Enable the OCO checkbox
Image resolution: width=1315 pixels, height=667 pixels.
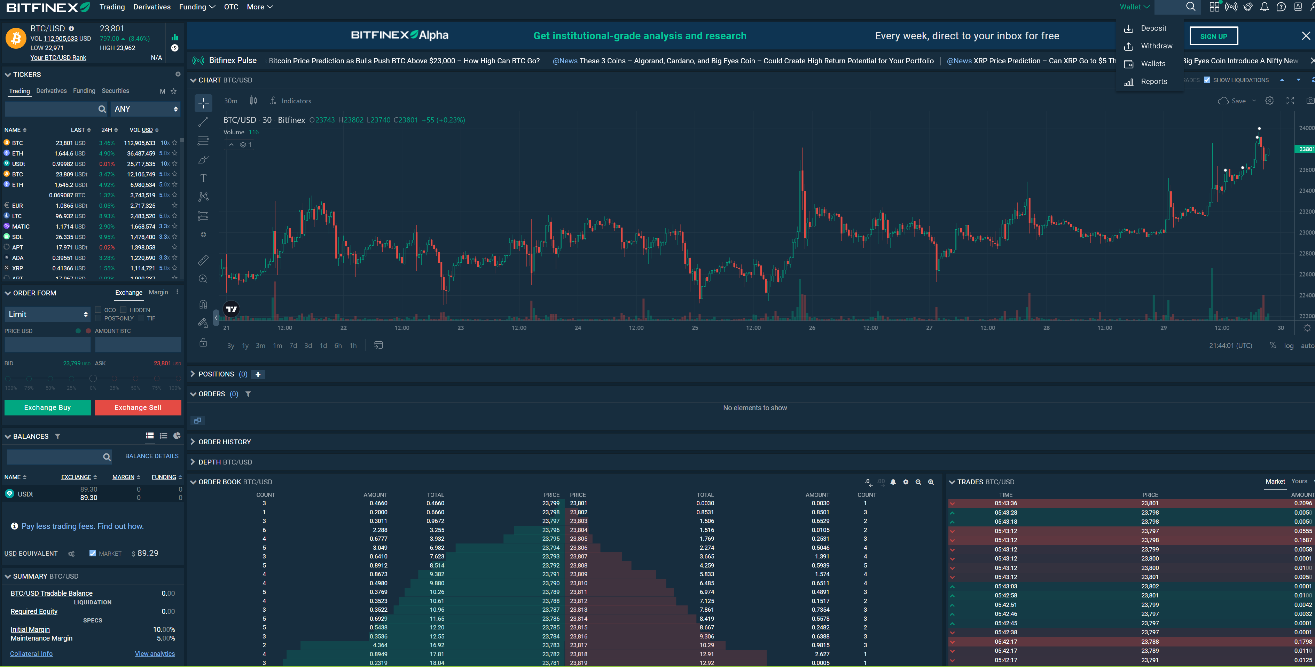99,310
